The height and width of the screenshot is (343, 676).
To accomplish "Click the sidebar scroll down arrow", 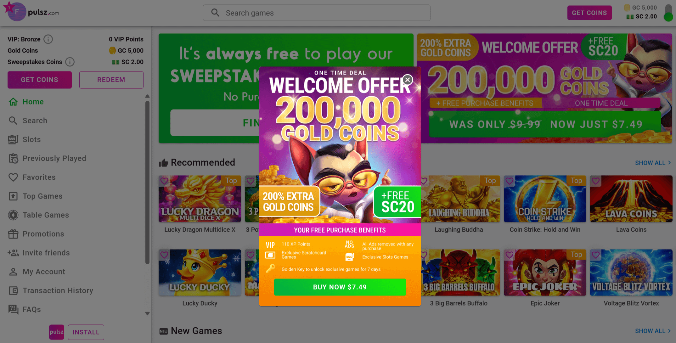I will click(x=147, y=313).
